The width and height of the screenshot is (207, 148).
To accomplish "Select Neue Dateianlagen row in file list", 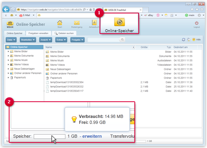I will [123, 69].
